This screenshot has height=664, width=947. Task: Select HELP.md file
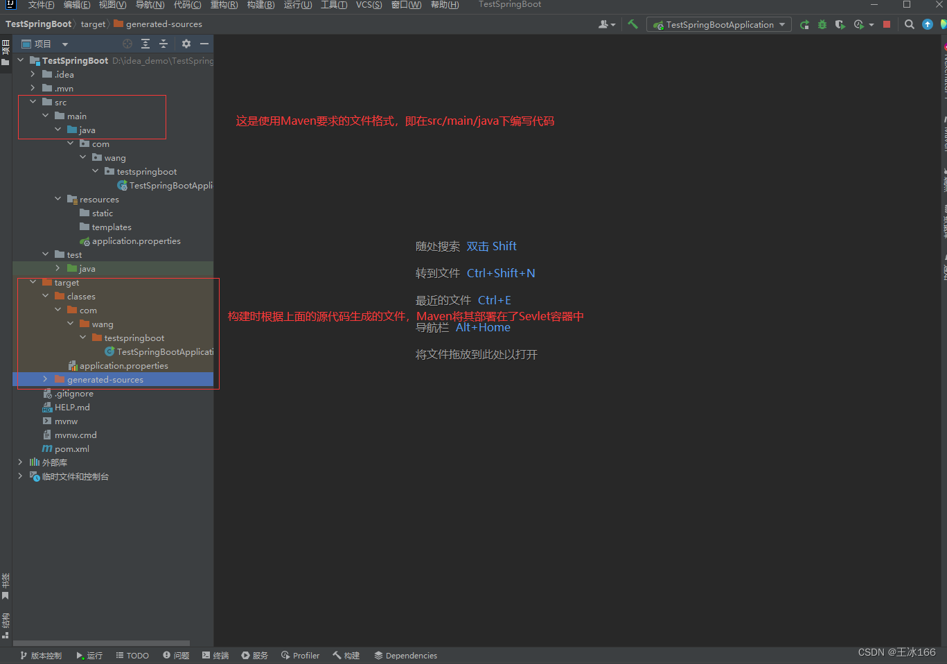click(x=66, y=407)
